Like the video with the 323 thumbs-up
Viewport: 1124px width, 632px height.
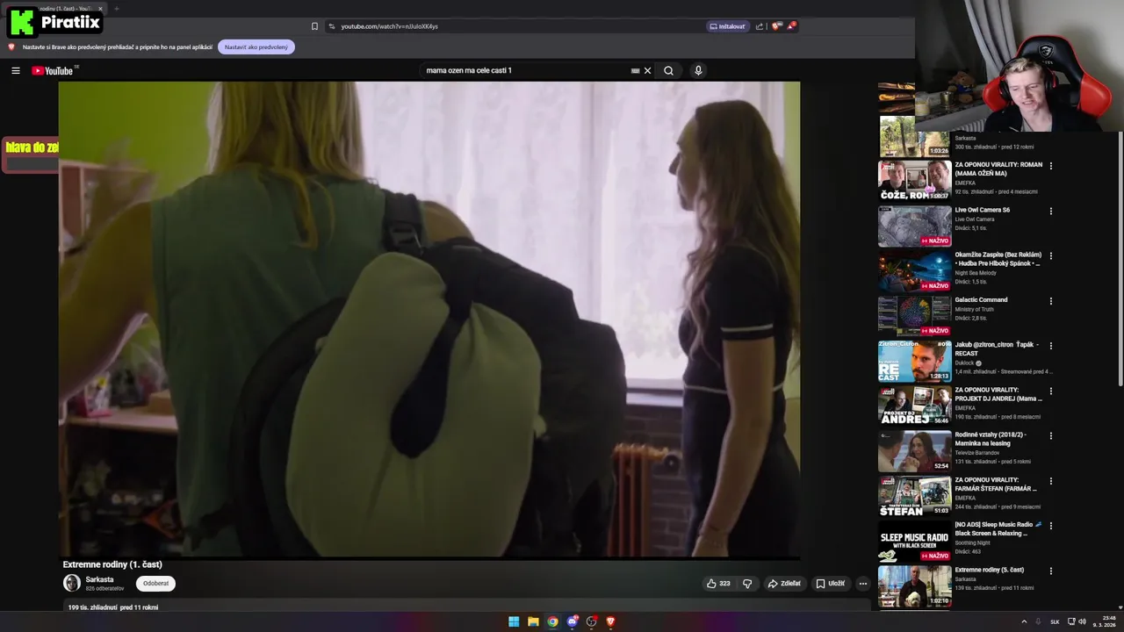tap(718, 583)
